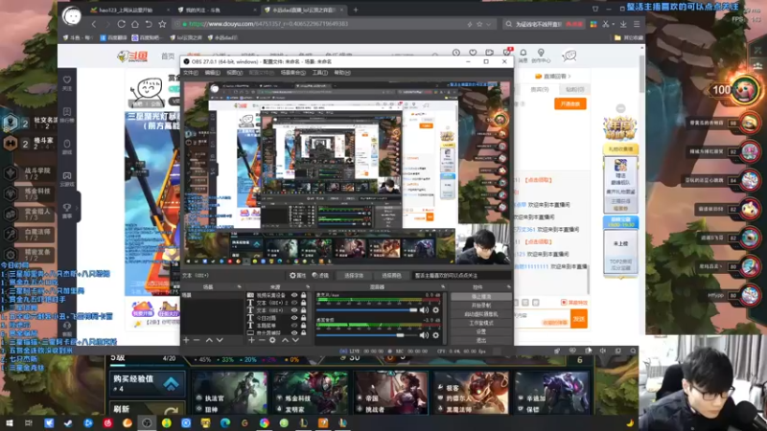Move scene down with the down arrow
This screenshot has height=431, width=767.
click(220, 340)
